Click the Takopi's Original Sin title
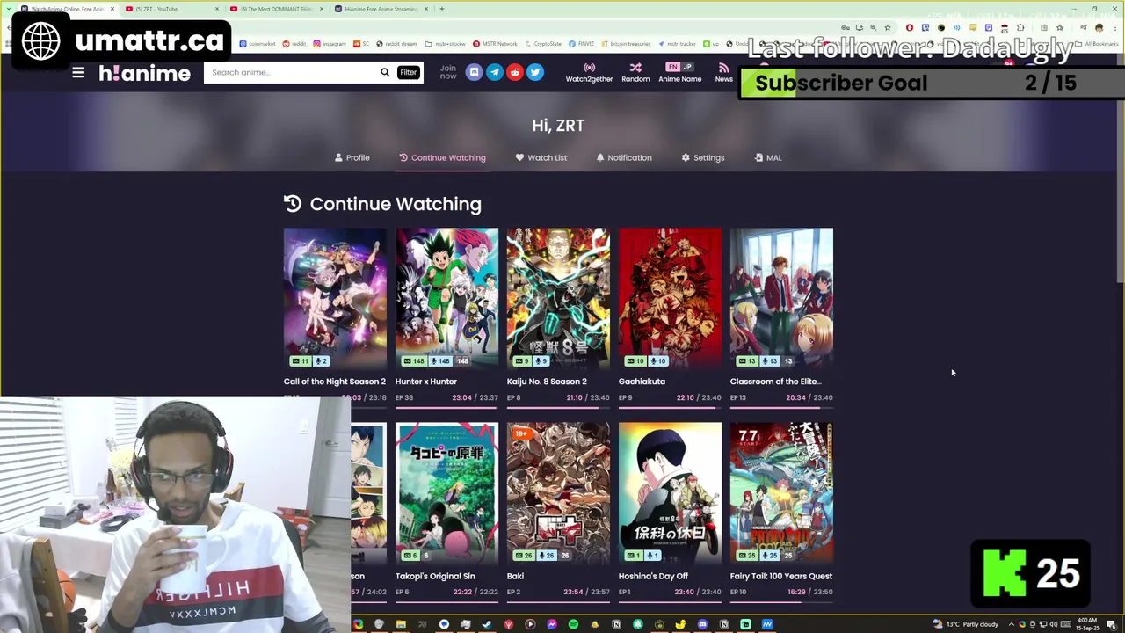Image resolution: width=1125 pixels, height=633 pixels. pos(435,576)
